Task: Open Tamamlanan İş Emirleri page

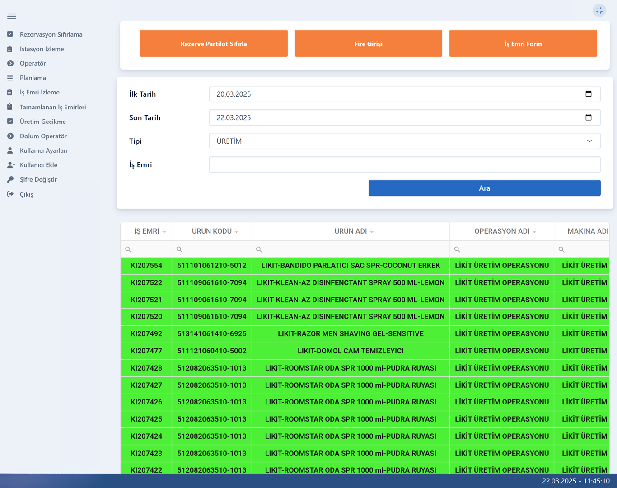Action: click(53, 107)
